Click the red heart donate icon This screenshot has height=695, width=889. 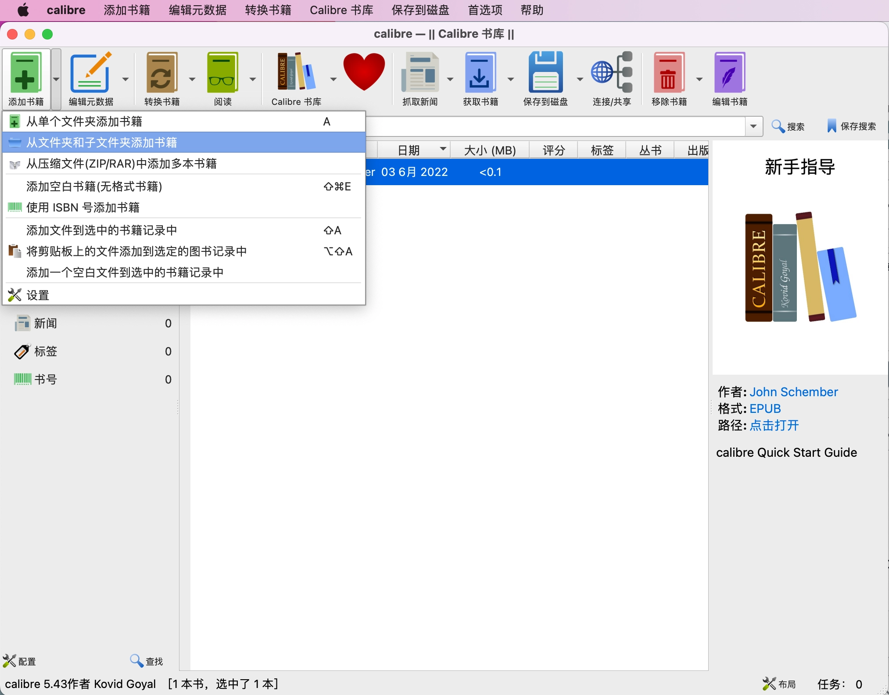(364, 72)
